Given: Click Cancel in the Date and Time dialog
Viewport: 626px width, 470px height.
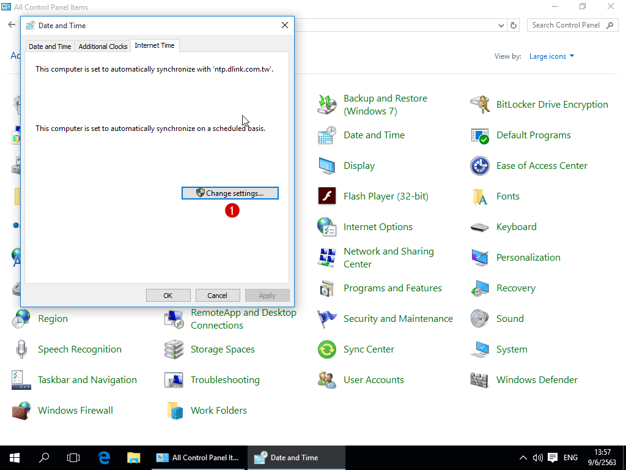Looking at the screenshot, I should click(217, 296).
